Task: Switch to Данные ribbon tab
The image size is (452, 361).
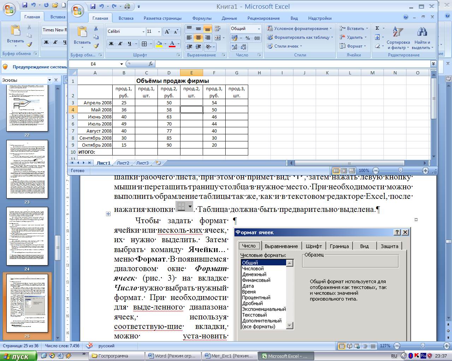Action: [x=229, y=18]
